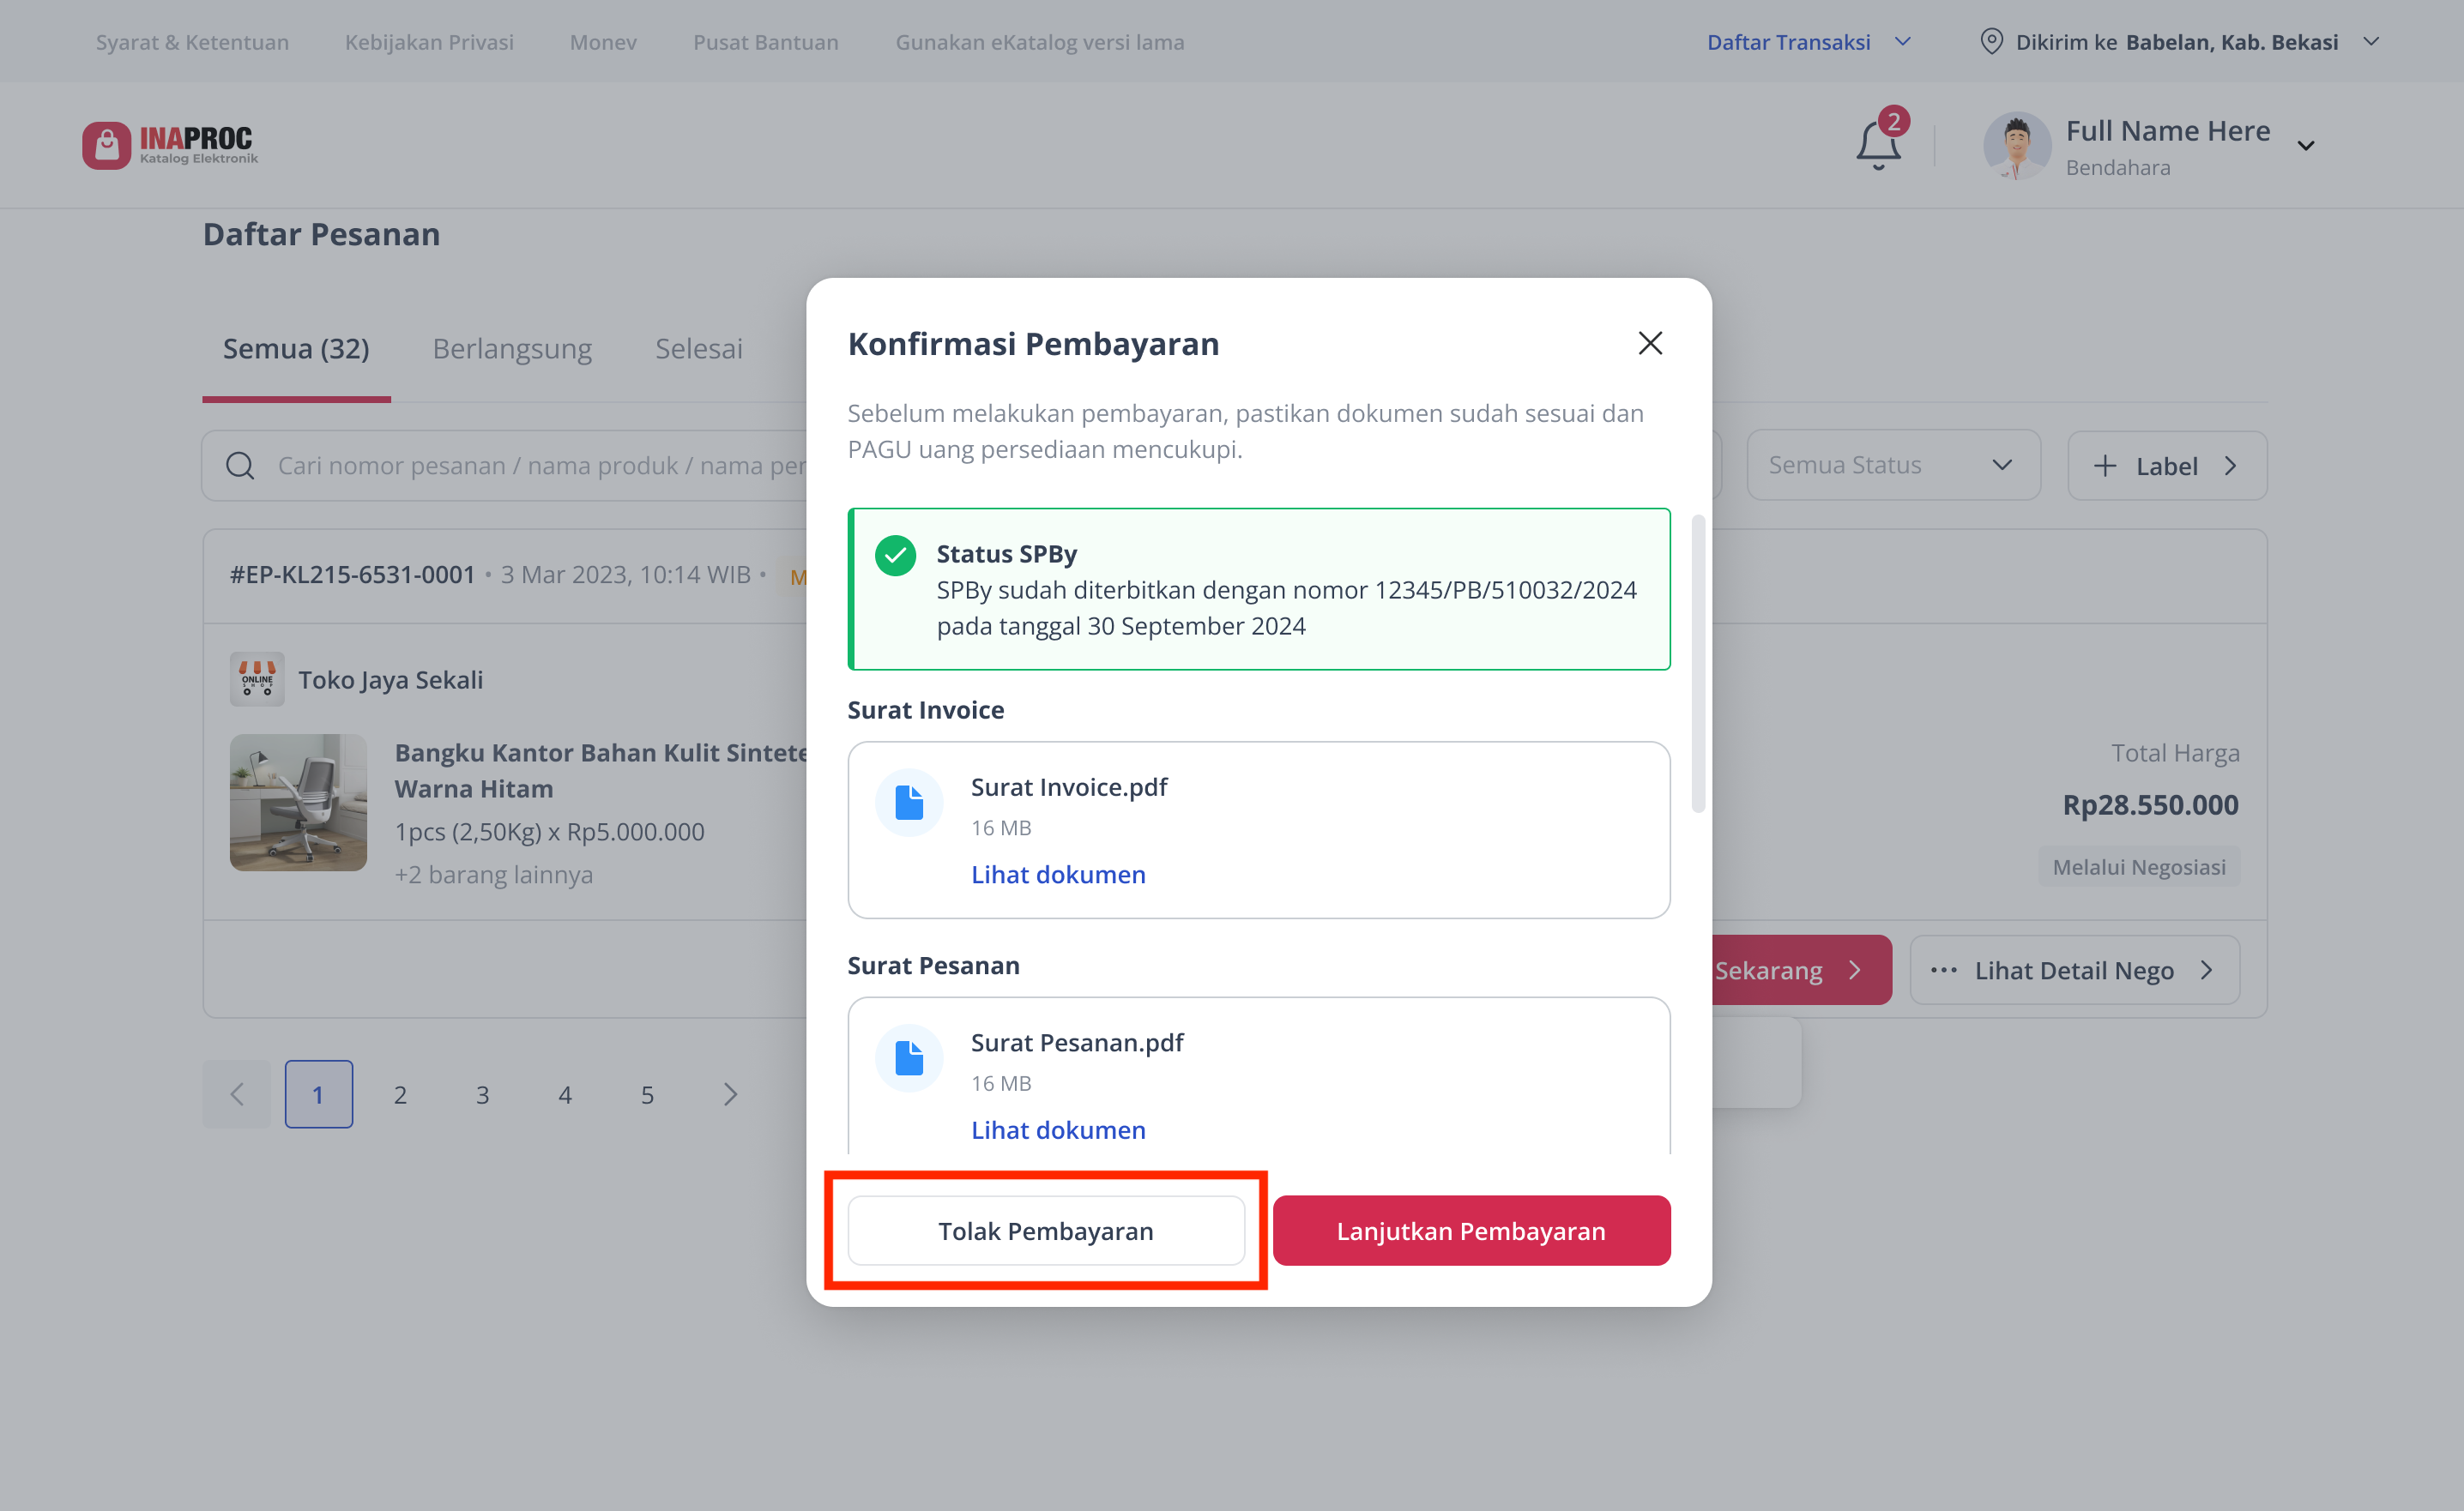This screenshot has width=2464, height=1511.
Task: Click the Lanjutkan Pembayaran button
Action: click(1471, 1231)
